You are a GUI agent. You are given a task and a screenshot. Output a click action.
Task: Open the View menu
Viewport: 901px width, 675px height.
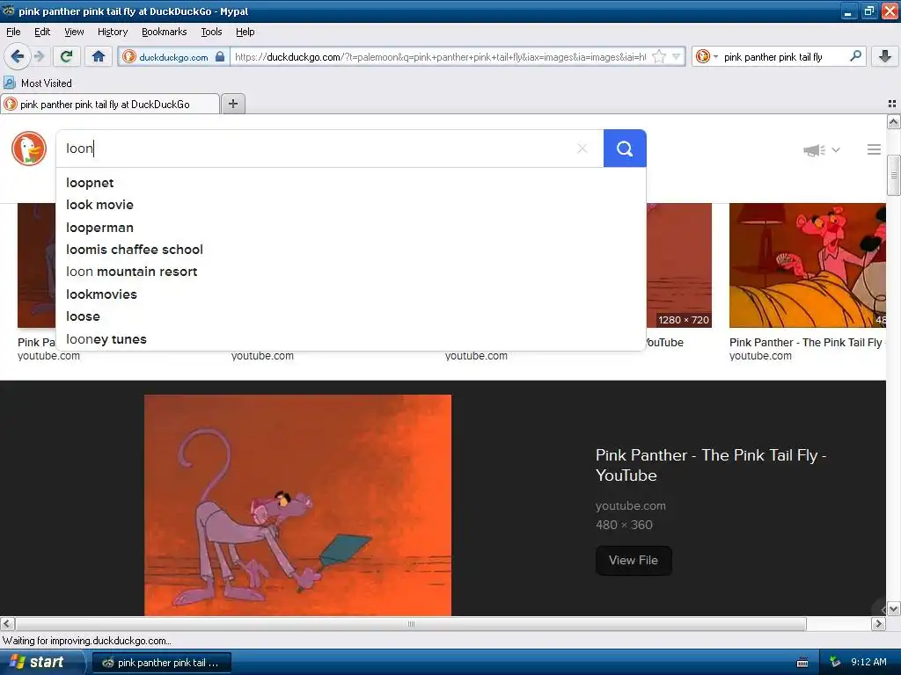[74, 32]
